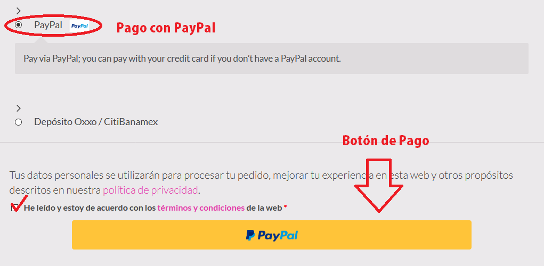The image size is (544, 266).
Task: Select the Depósito Oxxo / CitiBanamex radio button
Action: pos(19,122)
